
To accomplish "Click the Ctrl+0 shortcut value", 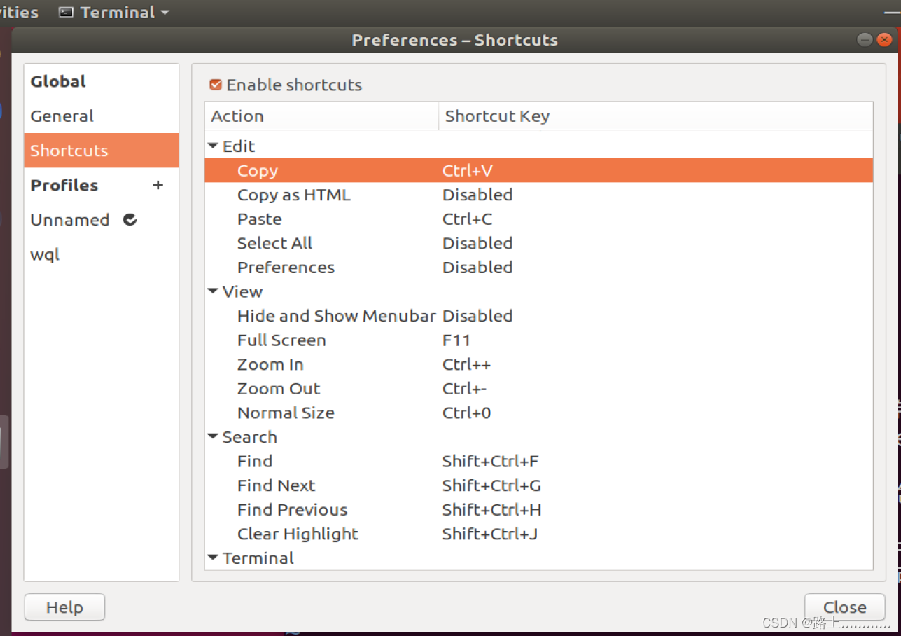I will coord(467,413).
